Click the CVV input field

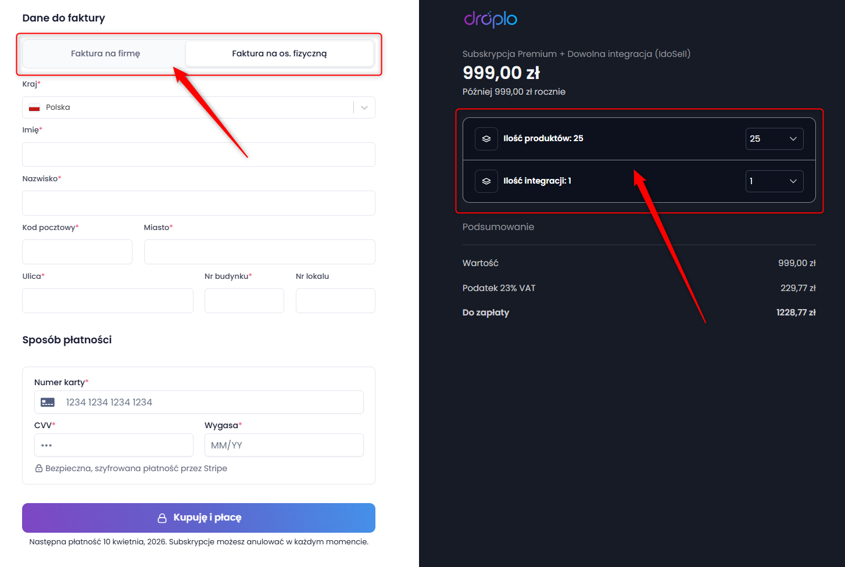[114, 445]
